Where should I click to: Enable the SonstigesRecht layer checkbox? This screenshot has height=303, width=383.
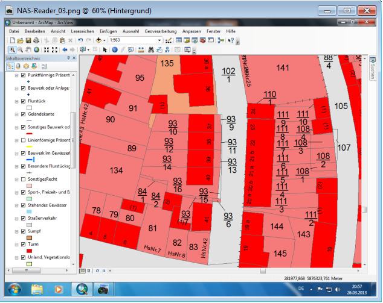coord(23,180)
